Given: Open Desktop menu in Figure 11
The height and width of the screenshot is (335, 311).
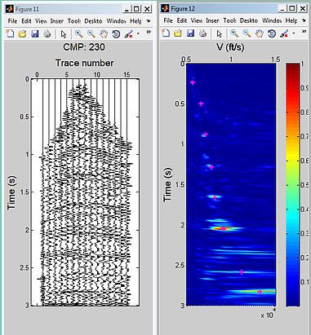Looking at the screenshot, I should point(93,21).
